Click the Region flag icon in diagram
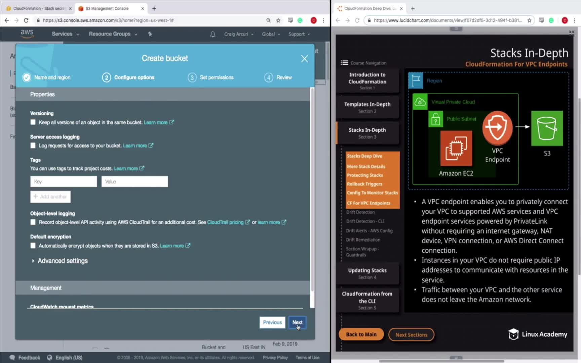Screen dimensions: 581x363 click(x=416, y=81)
